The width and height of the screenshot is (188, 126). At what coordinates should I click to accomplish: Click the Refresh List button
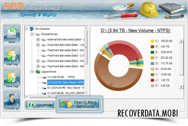coord(40,105)
